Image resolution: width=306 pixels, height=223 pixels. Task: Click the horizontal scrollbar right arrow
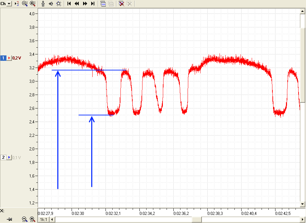pyautogui.click(x=302, y=220)
